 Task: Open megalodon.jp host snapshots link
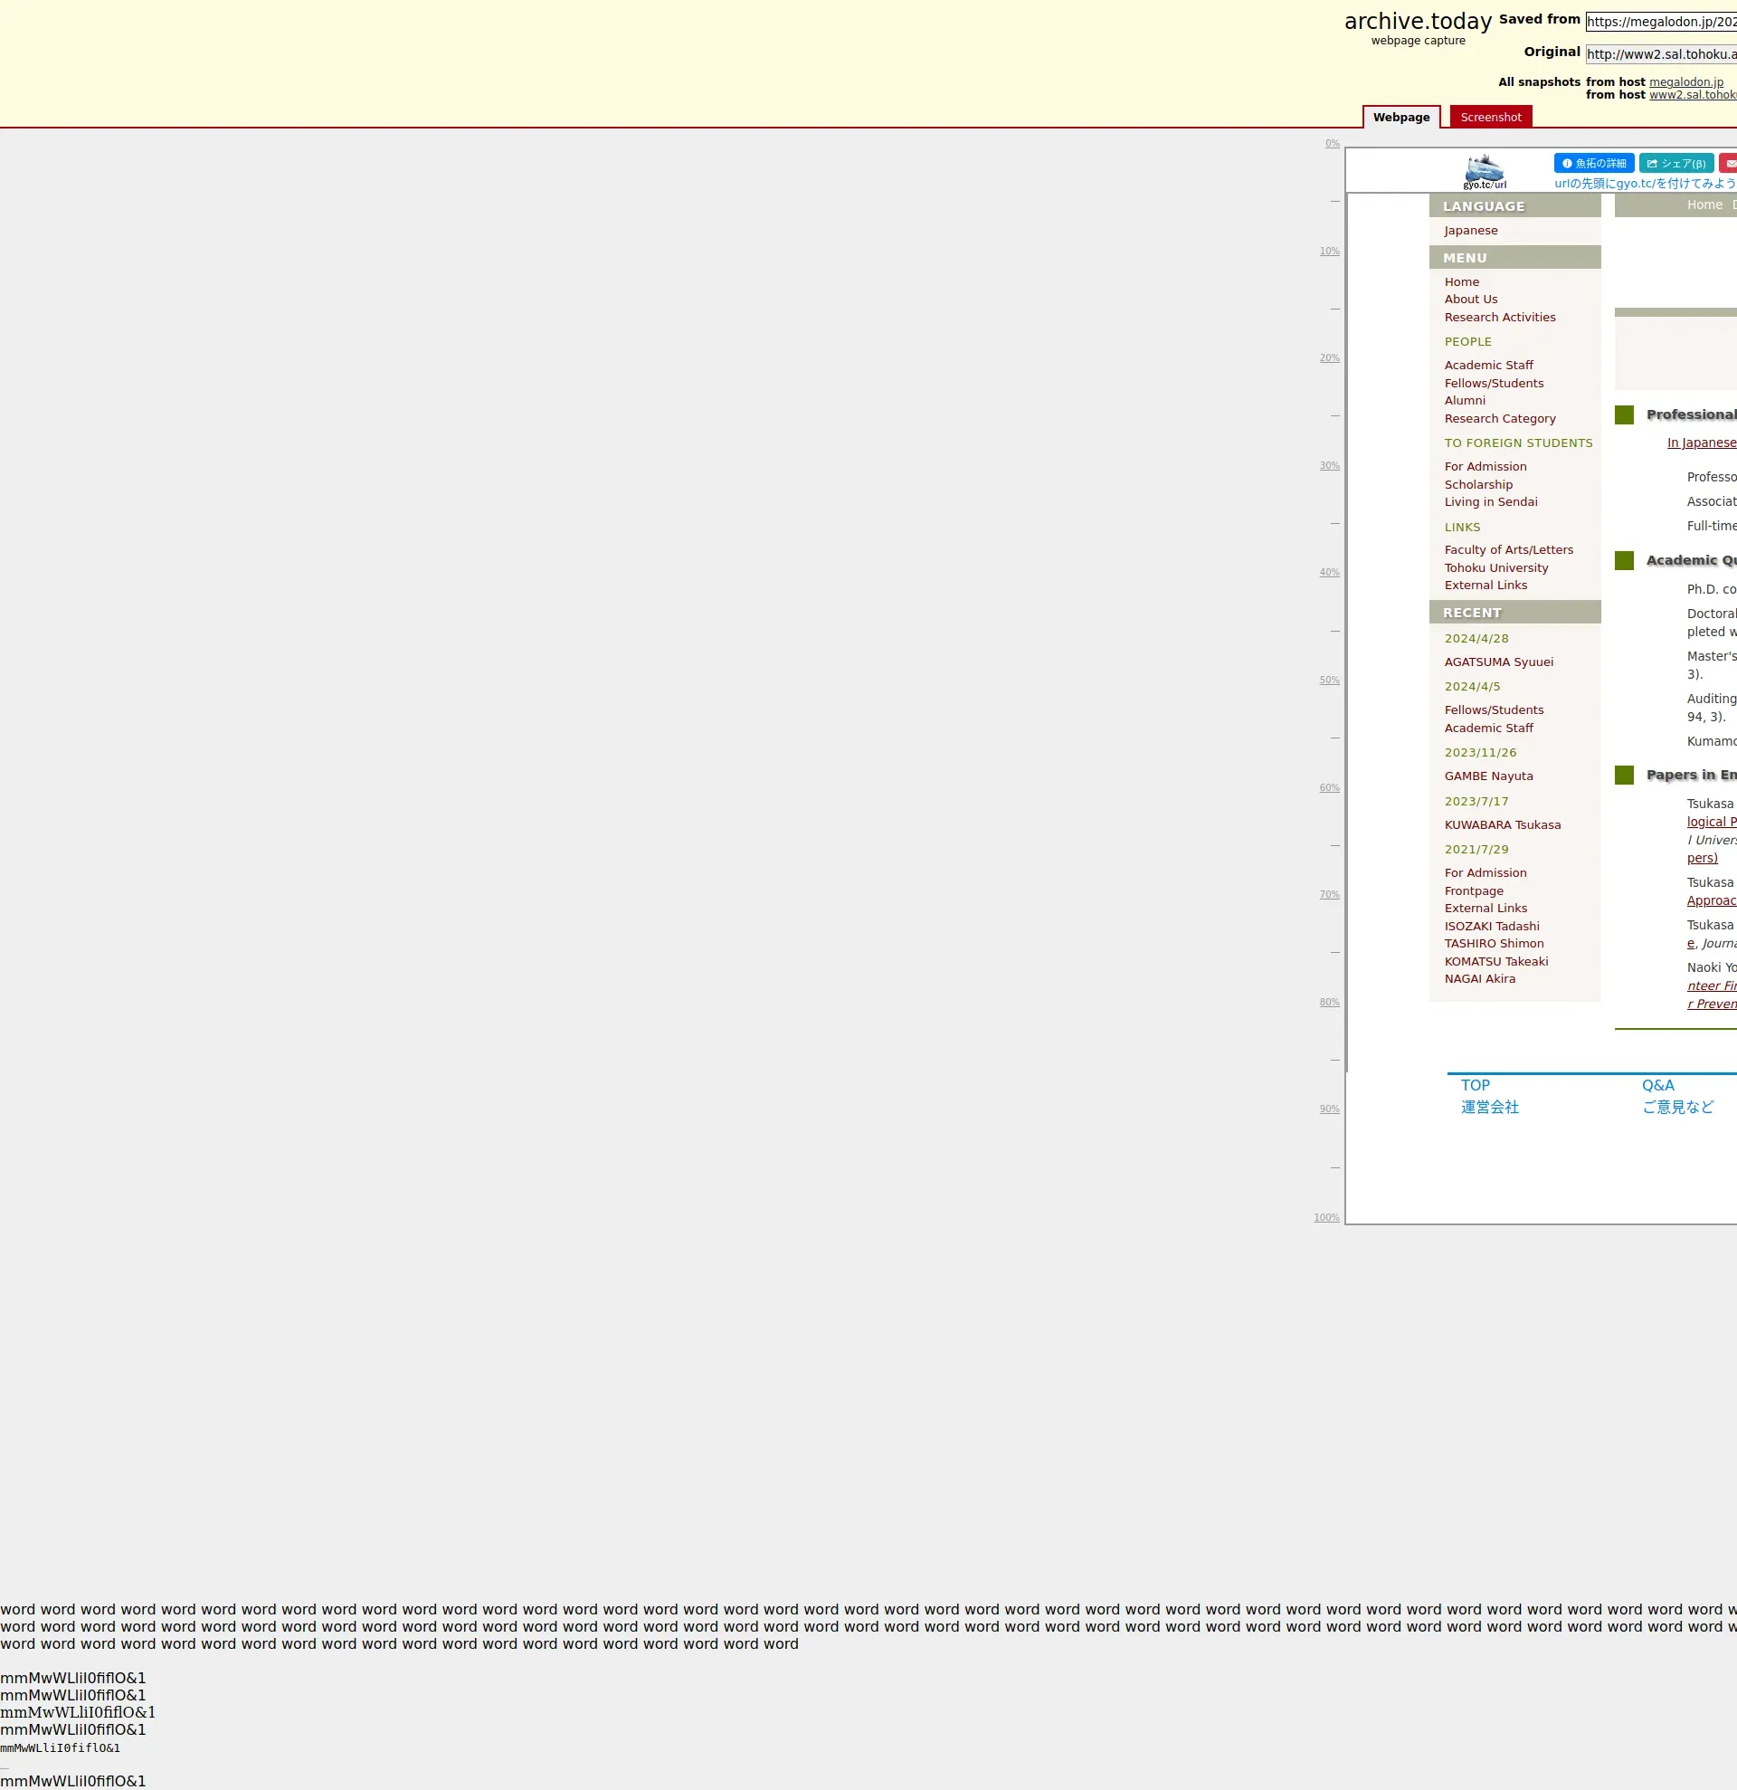pos(1685,82)
